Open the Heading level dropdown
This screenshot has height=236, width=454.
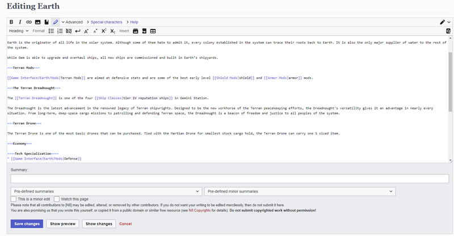(19, 31)
